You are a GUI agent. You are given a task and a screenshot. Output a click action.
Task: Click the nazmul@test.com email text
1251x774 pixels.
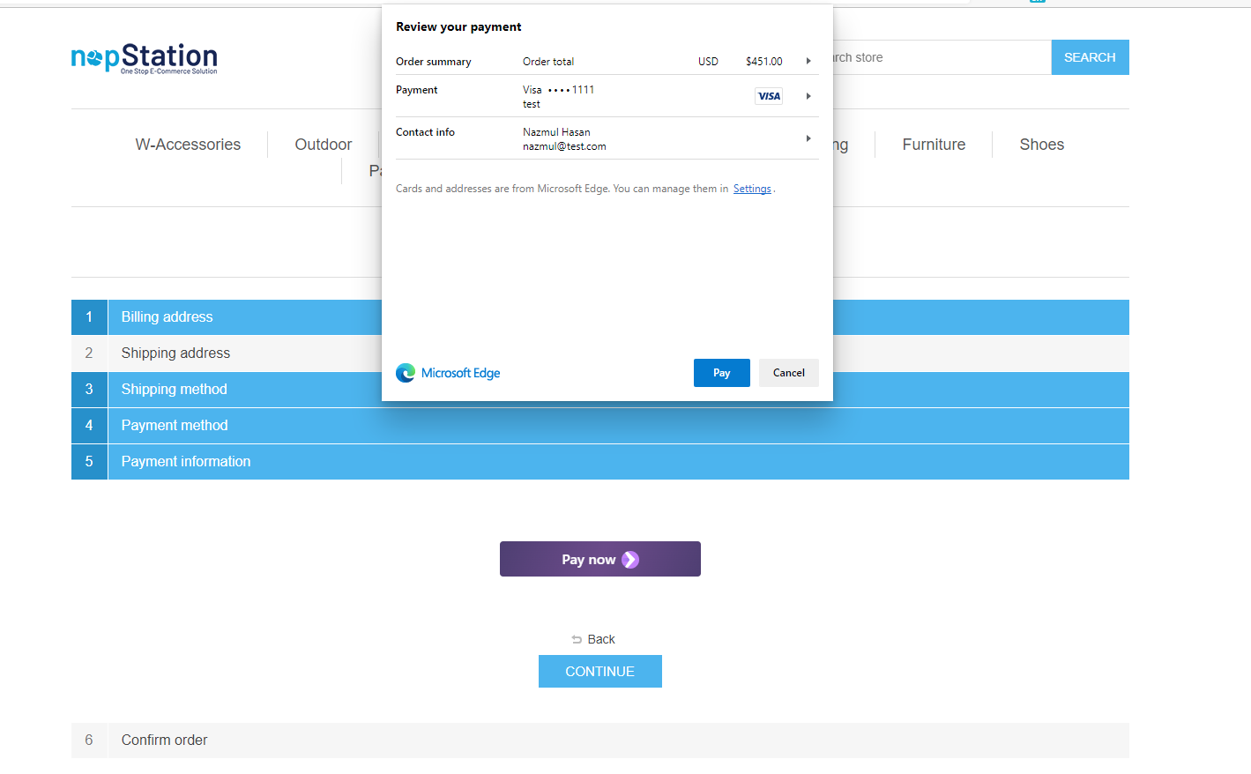click(564, 146)
